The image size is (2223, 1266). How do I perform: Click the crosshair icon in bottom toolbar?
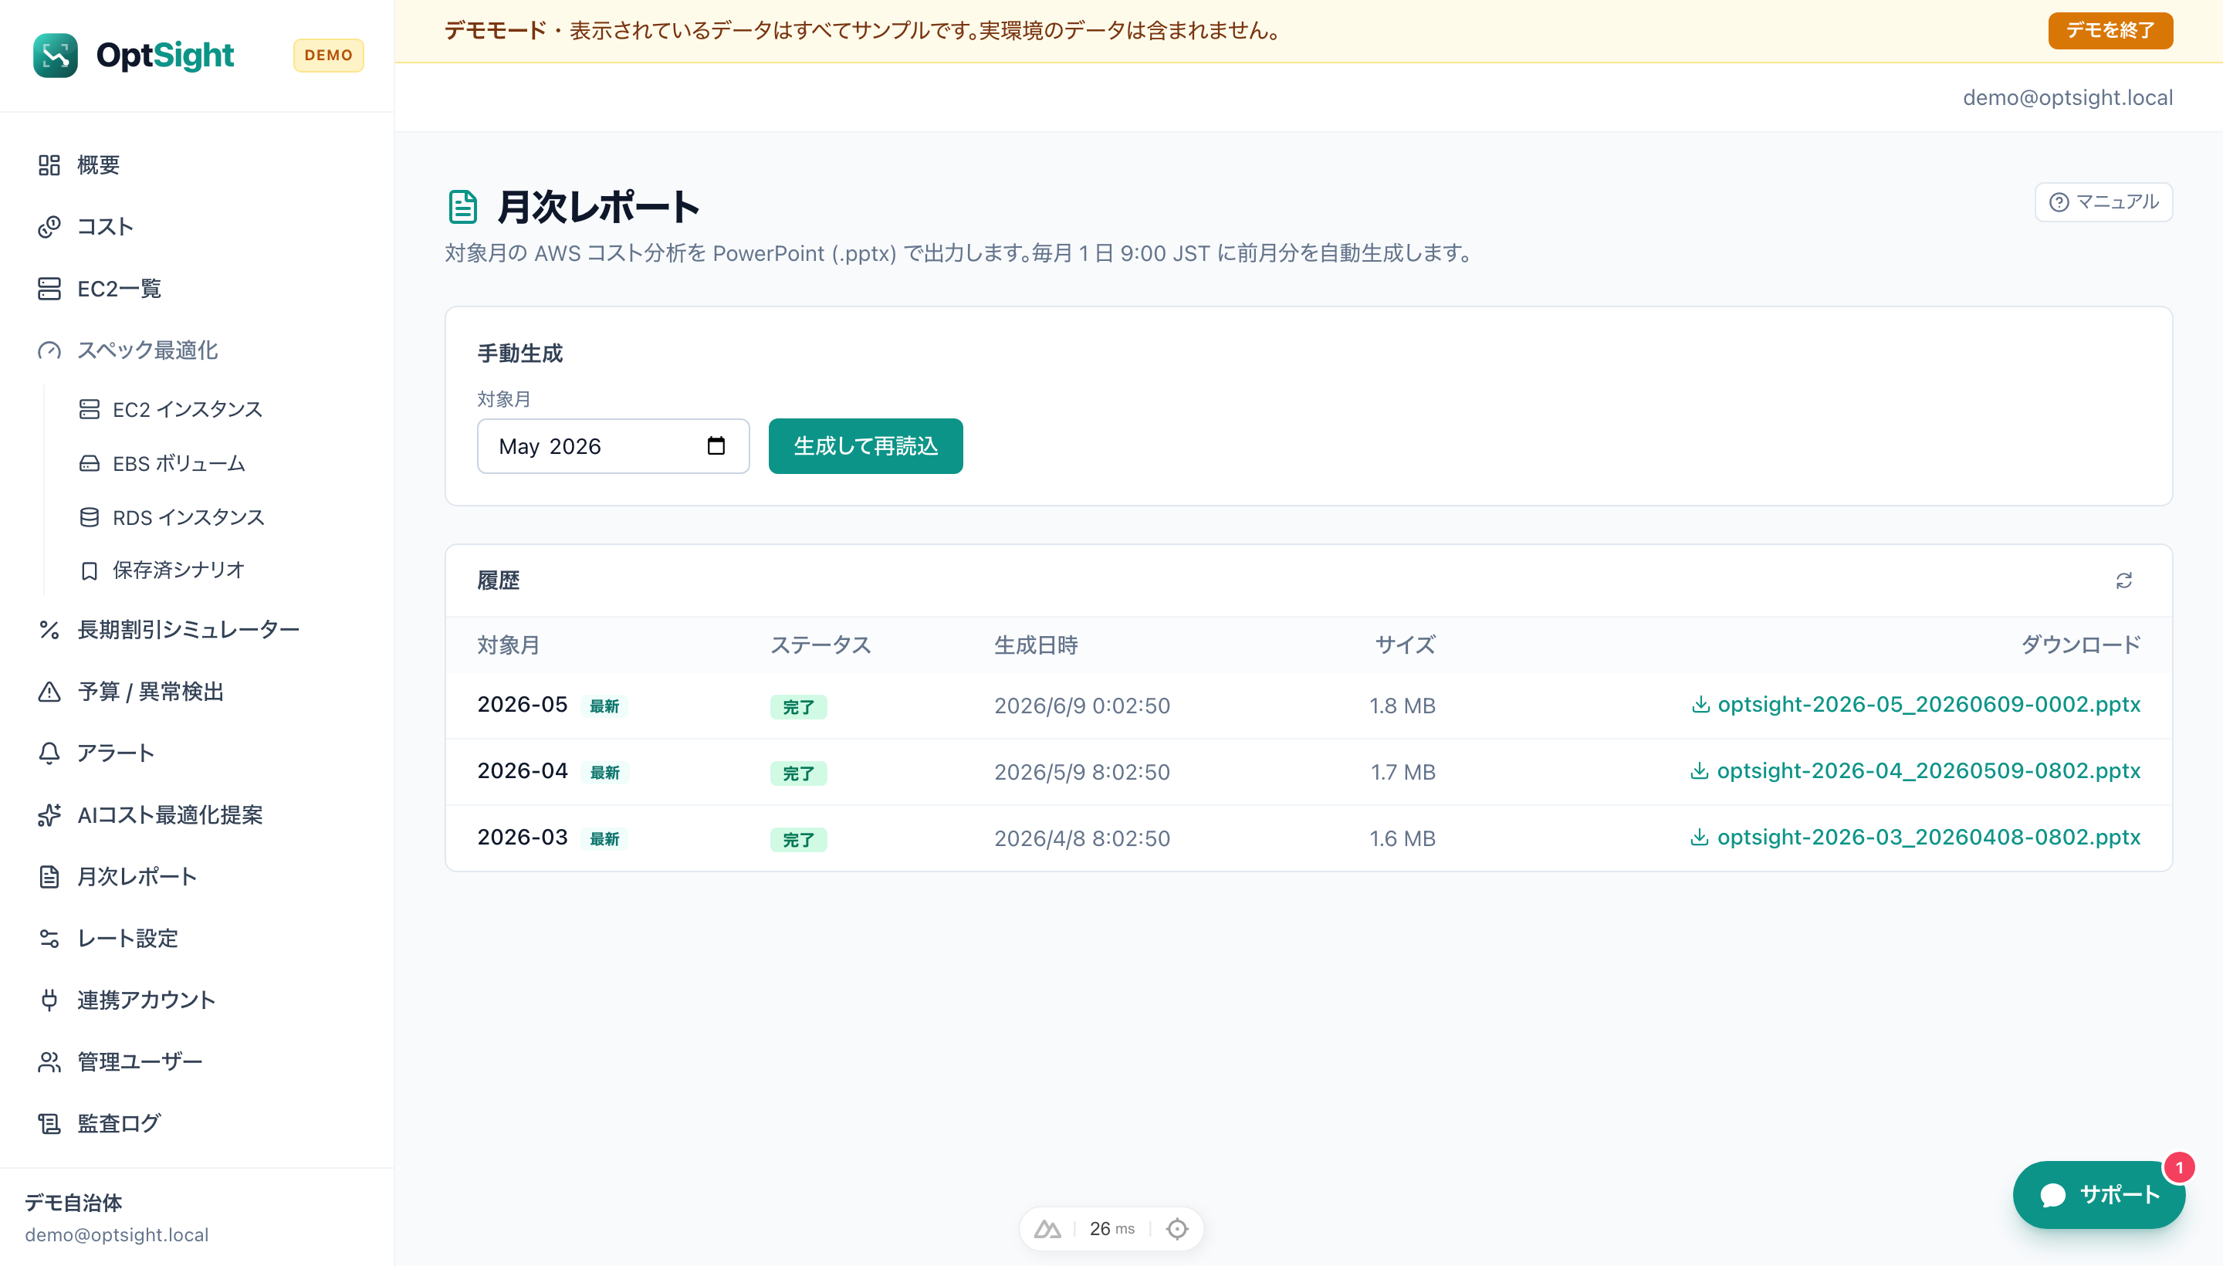point(1177,1229)
